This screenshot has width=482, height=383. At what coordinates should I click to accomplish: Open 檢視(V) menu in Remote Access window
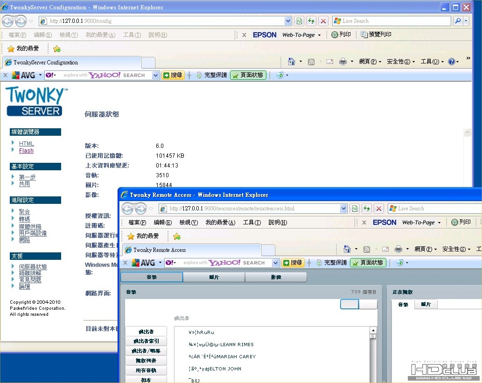pyautogui.click(x=189, y=223)
